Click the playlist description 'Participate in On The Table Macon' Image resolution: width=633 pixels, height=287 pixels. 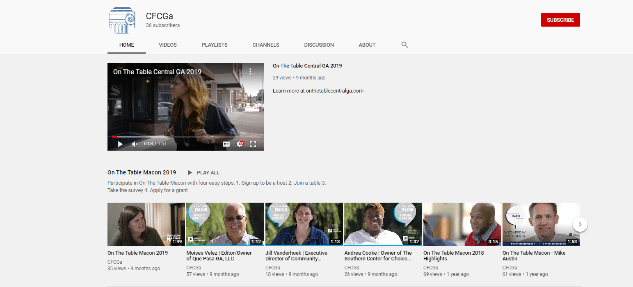tap(217, 186)
